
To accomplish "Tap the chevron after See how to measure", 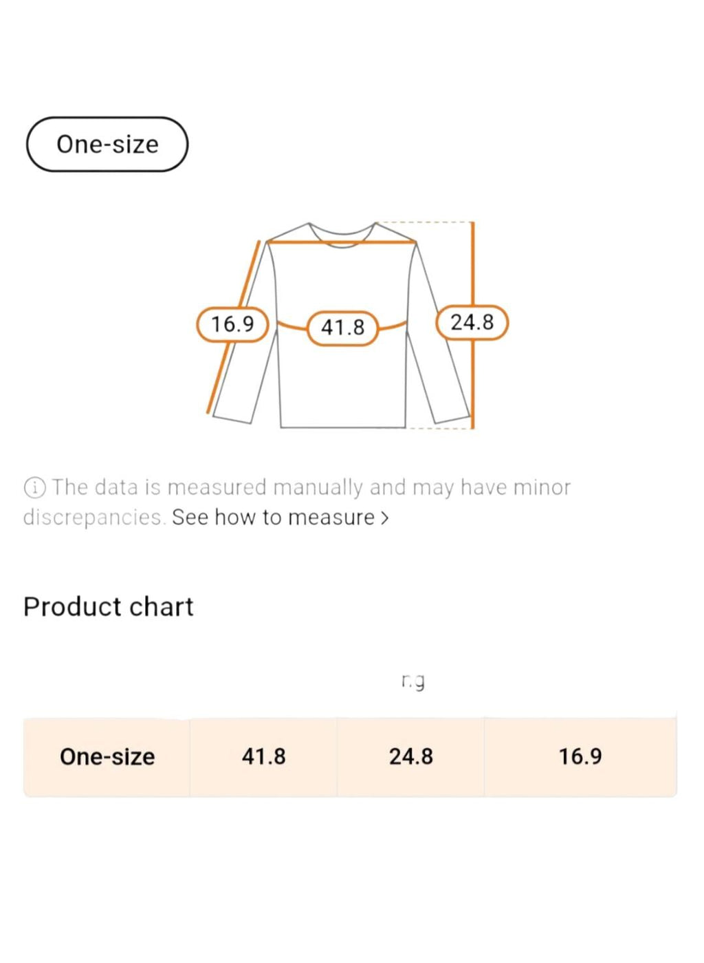I will (384, 518).
